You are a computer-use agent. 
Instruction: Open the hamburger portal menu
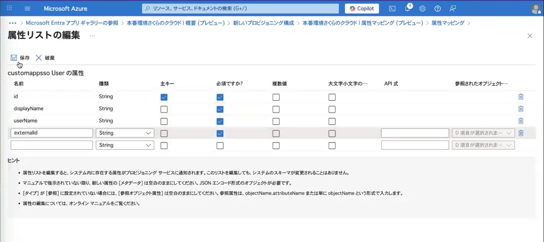pos(27,8)
